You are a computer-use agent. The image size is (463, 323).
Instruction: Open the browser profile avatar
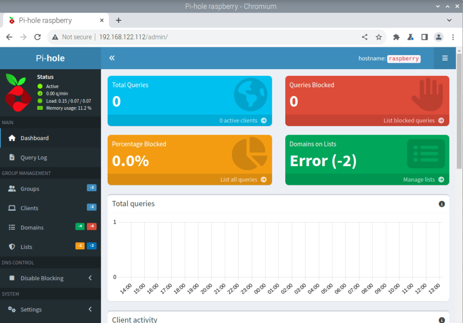[x=439, y=37]
